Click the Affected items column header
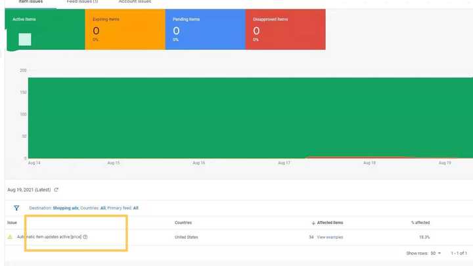The image size is (473, 266). [330, 223]
